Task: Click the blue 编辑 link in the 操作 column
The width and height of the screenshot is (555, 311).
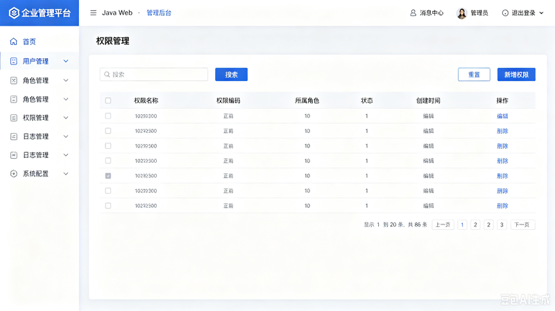Action: (x=502, y=116)
